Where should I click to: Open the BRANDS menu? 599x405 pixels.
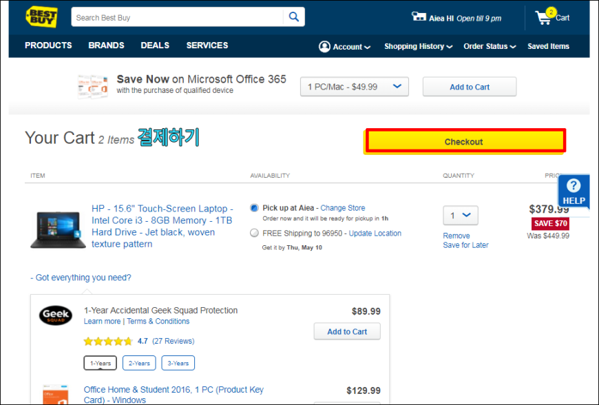[x=106, y=45]
